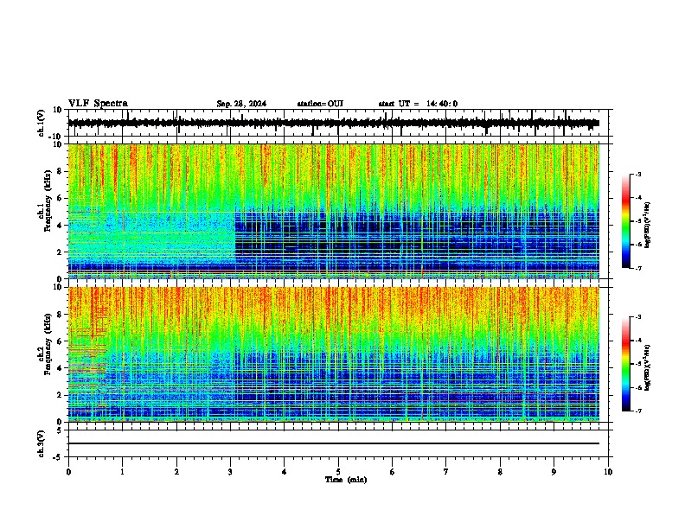The image size is (685, 529).
Task: Click time axis tick label "0"
Action: 68,472
